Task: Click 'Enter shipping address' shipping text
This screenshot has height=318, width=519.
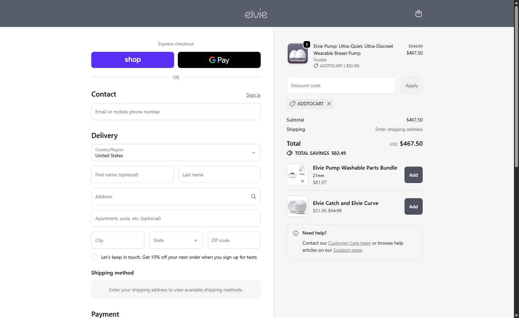Action: pos(399,129)
